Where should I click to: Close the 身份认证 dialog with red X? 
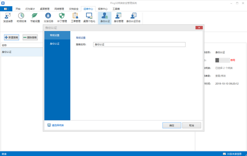click(199, 28)
